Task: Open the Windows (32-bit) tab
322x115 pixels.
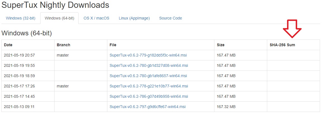Action: pos(20,18)
